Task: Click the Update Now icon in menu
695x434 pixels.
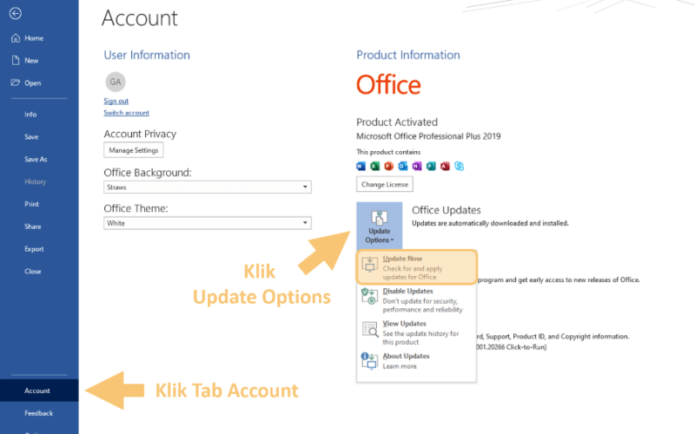Action: (370, 264)
